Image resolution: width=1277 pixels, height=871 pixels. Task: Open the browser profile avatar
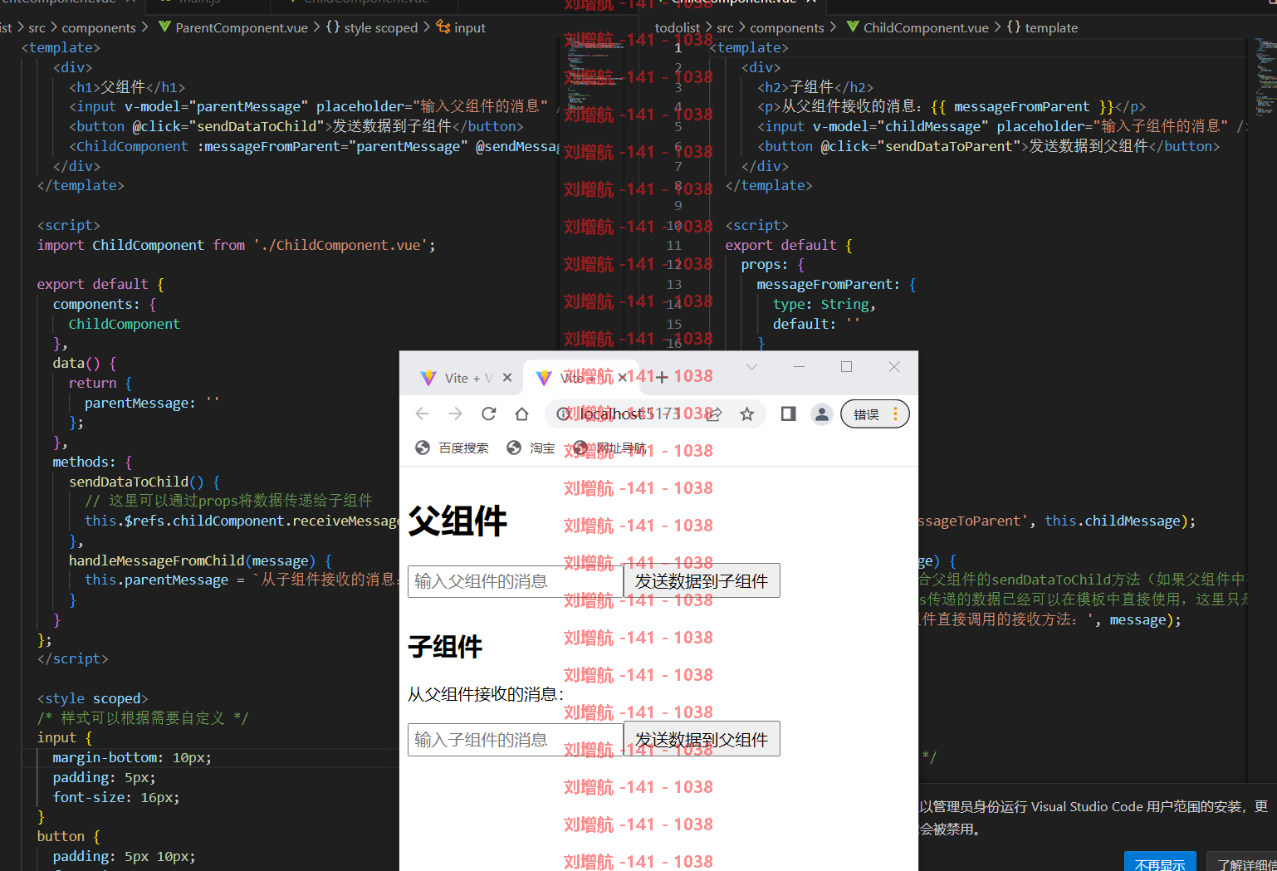822,413
